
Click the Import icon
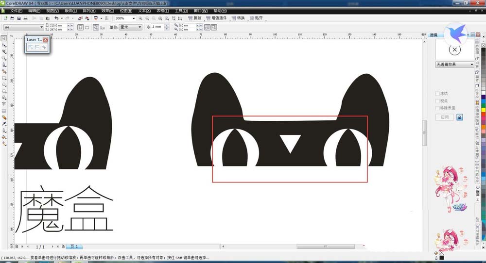pyautogui.click(x=81, y=18)
